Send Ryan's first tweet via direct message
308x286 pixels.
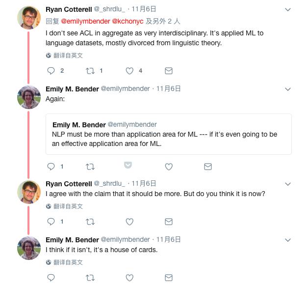[x=168, y=71]
